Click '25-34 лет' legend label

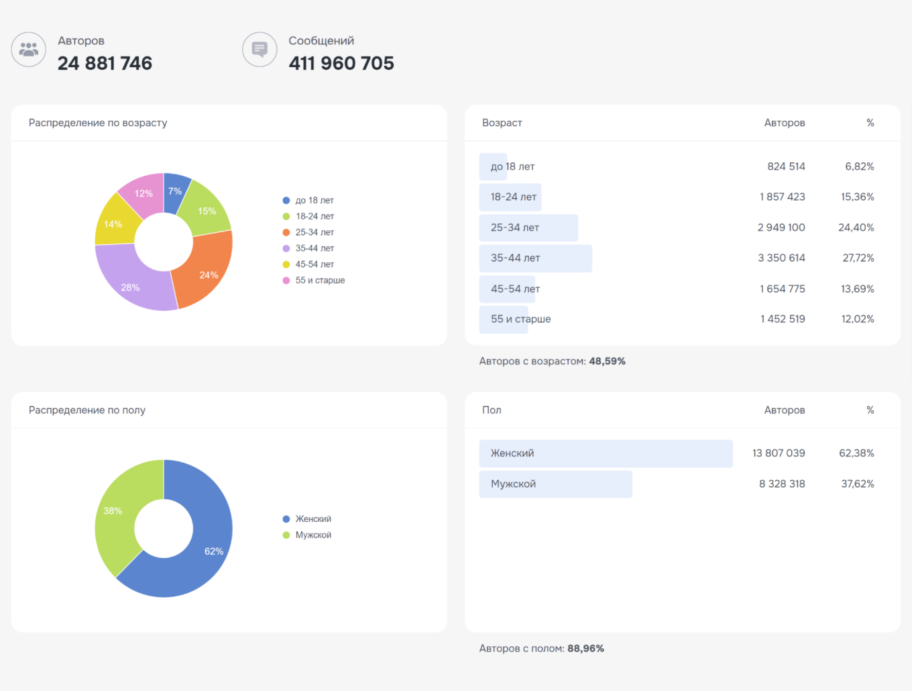(x=315, y=233)
